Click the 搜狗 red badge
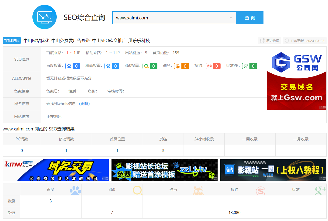 213,66
